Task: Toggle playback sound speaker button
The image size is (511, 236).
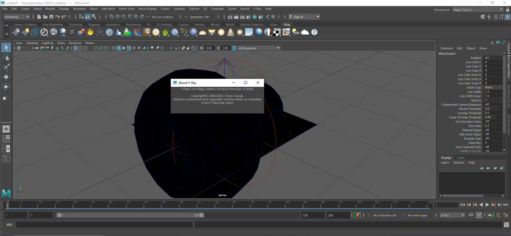Action: click(x=491, y=215)
